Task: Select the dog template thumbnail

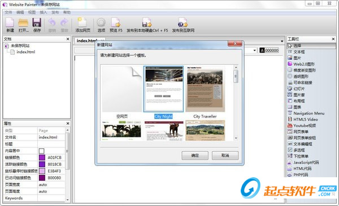Action: tap(164, 130)
